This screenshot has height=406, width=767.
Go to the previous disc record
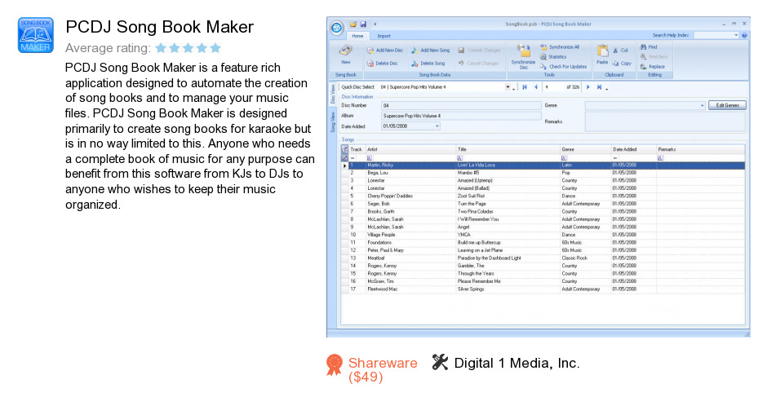tap(536, 87)
